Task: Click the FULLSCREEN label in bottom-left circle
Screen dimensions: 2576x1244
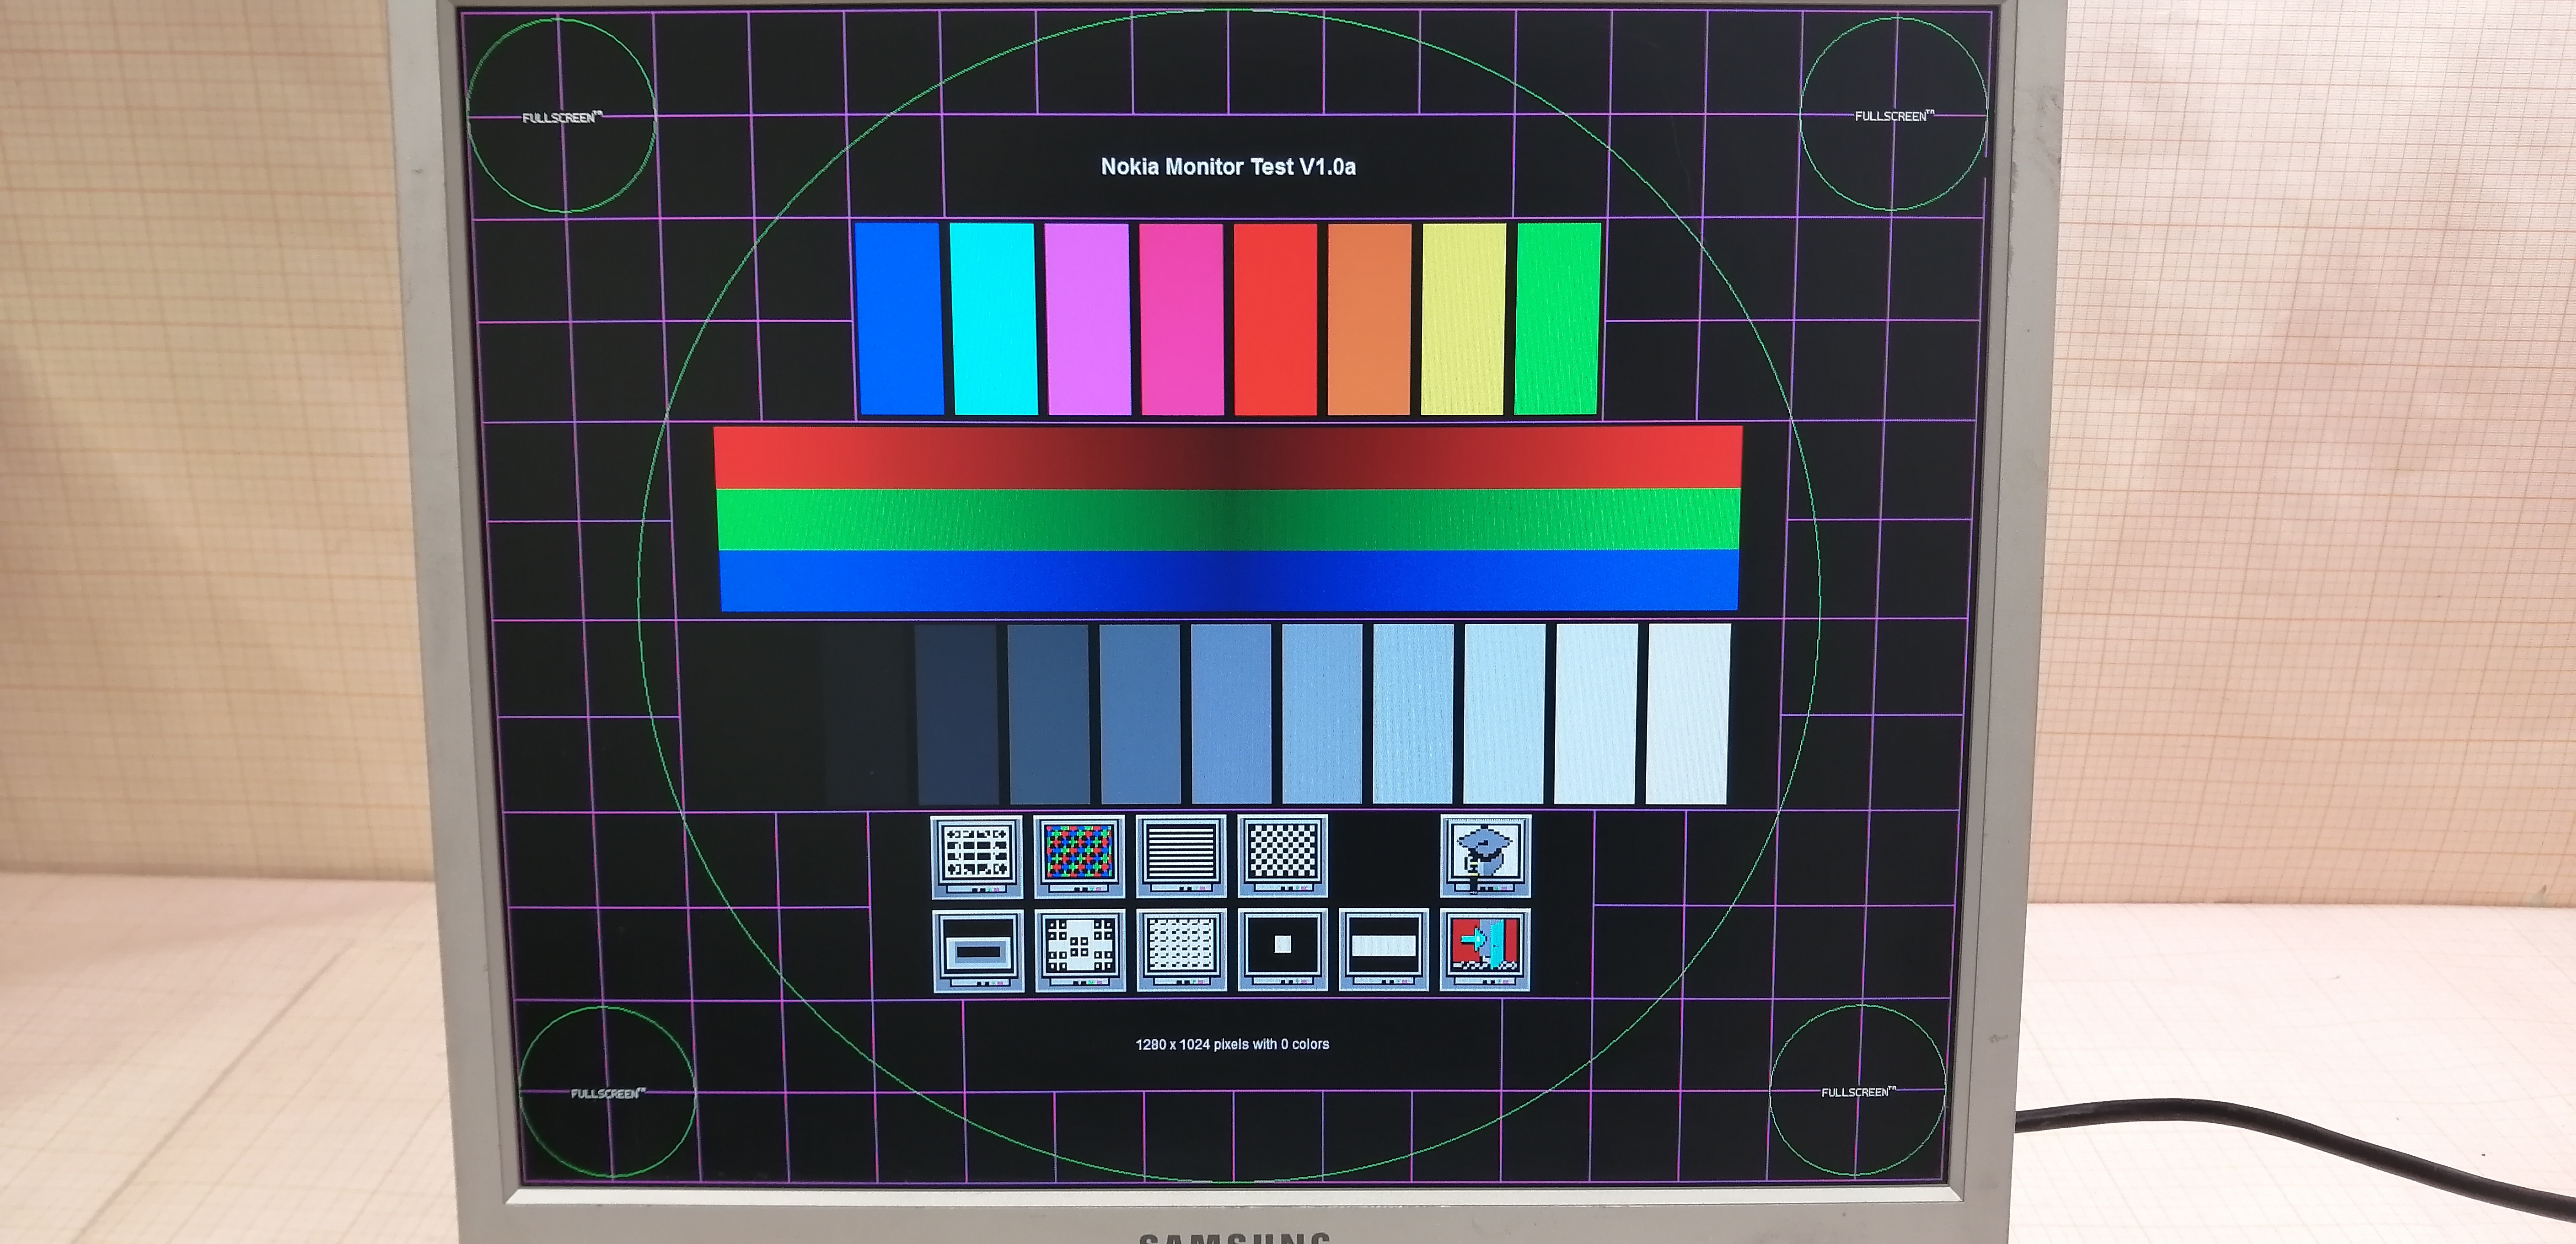Action: pos(608,1093)
